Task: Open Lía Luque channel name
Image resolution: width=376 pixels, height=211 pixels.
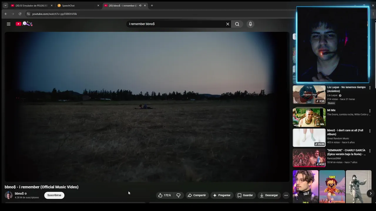Action: (332, 95)
